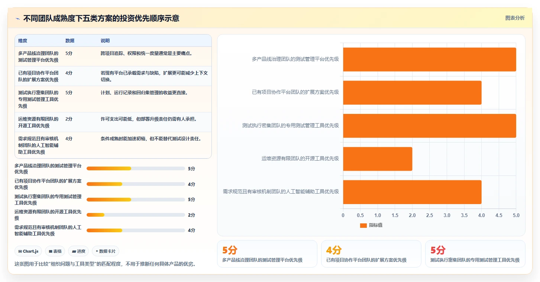Click the 说明 column header

105,41
